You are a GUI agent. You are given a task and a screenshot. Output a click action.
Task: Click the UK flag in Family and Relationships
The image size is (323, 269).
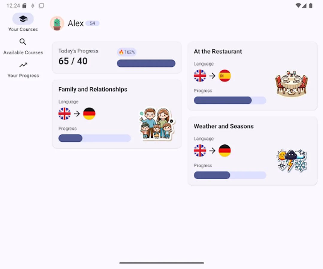click(65, 113)
